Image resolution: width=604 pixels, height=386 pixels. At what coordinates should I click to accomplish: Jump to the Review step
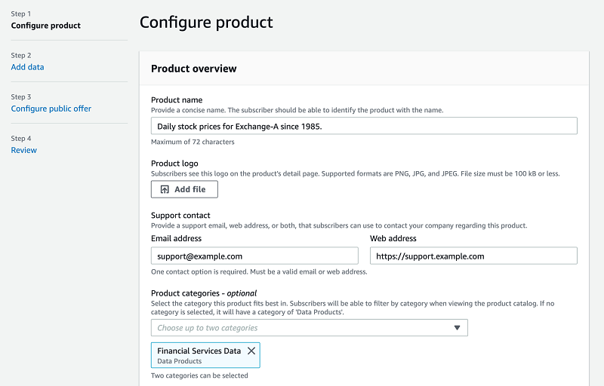pyautogui.click(x=23, y=150)
